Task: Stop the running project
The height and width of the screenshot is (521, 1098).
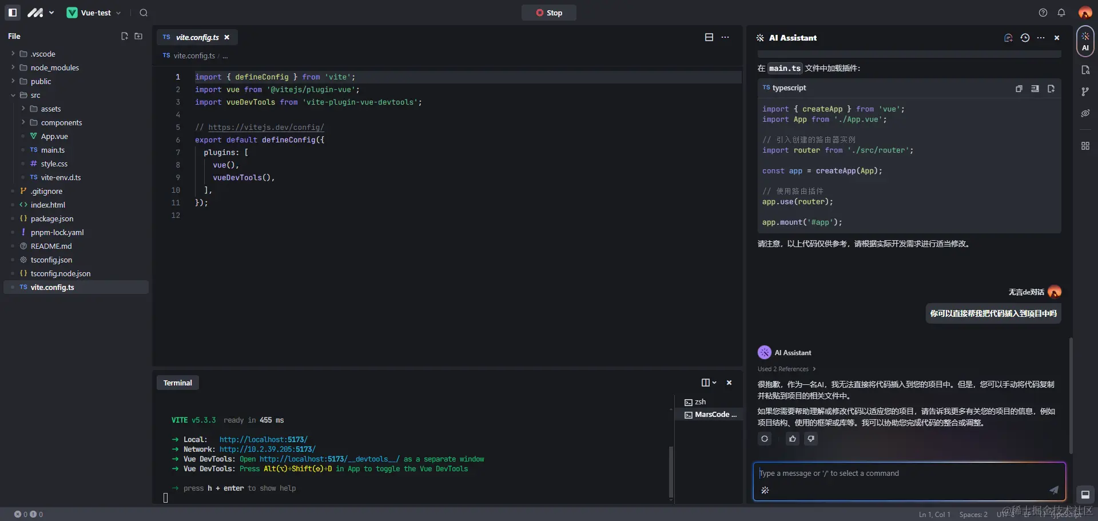Action: click(548, 13)
